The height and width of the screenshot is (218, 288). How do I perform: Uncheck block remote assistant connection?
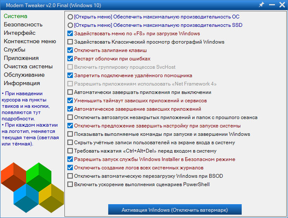coord(70,76)
